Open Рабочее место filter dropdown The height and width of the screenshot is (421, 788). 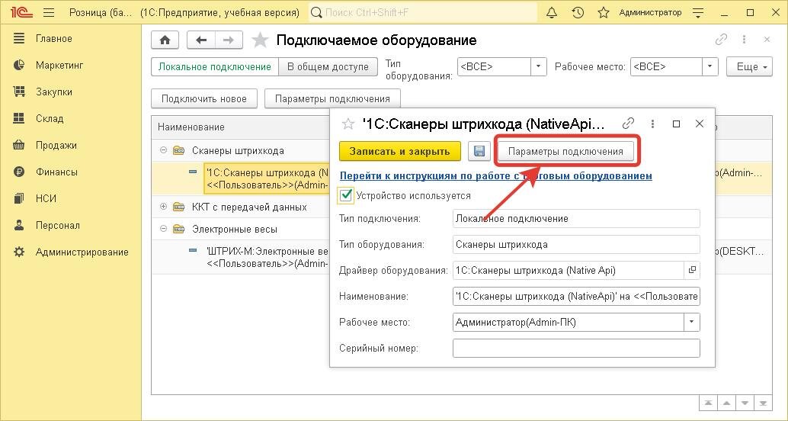pos(710,66)
